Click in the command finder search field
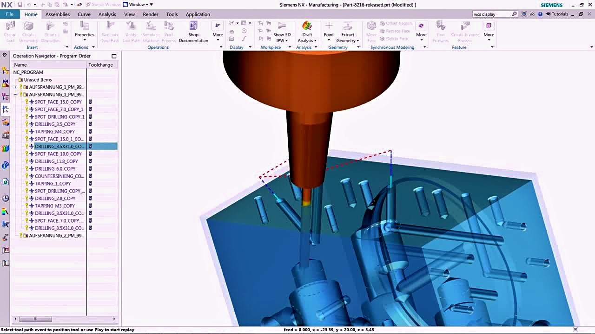This screenshot has height=334, width=595. 492,14
